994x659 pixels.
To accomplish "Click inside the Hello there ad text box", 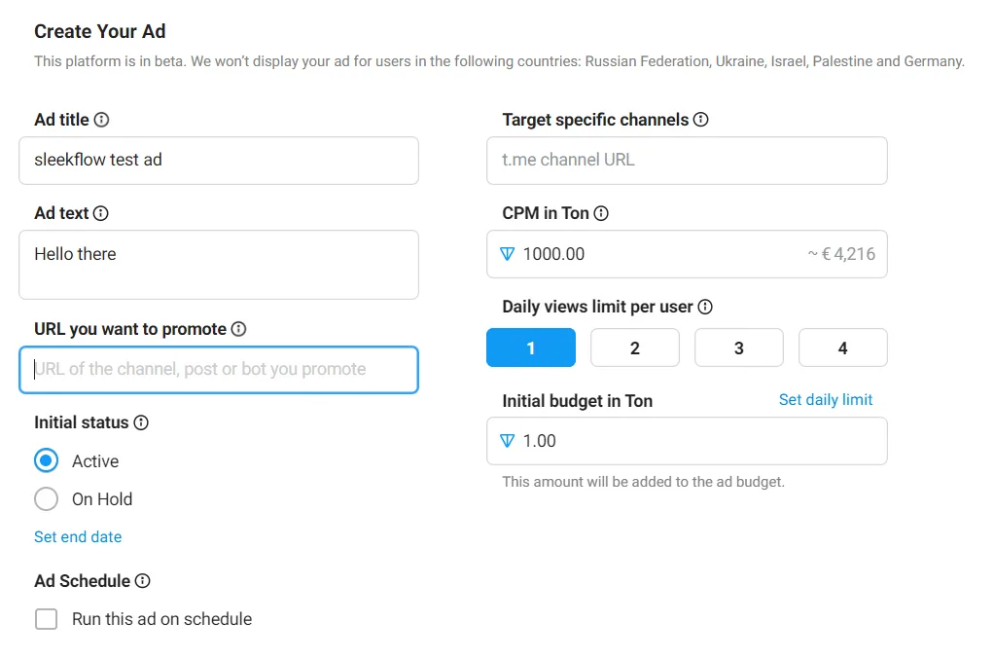I will 218,265.
